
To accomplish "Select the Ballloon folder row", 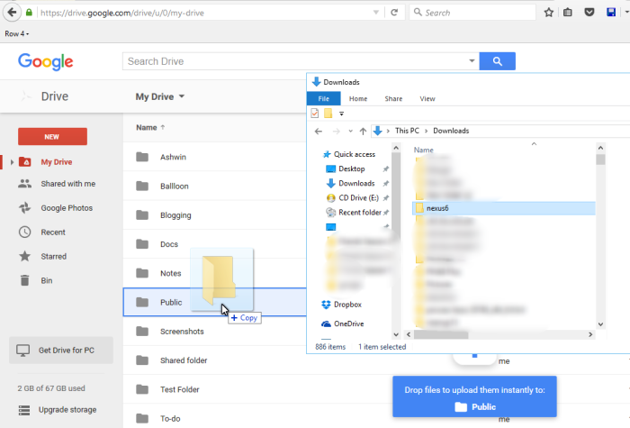I will 214,186.
